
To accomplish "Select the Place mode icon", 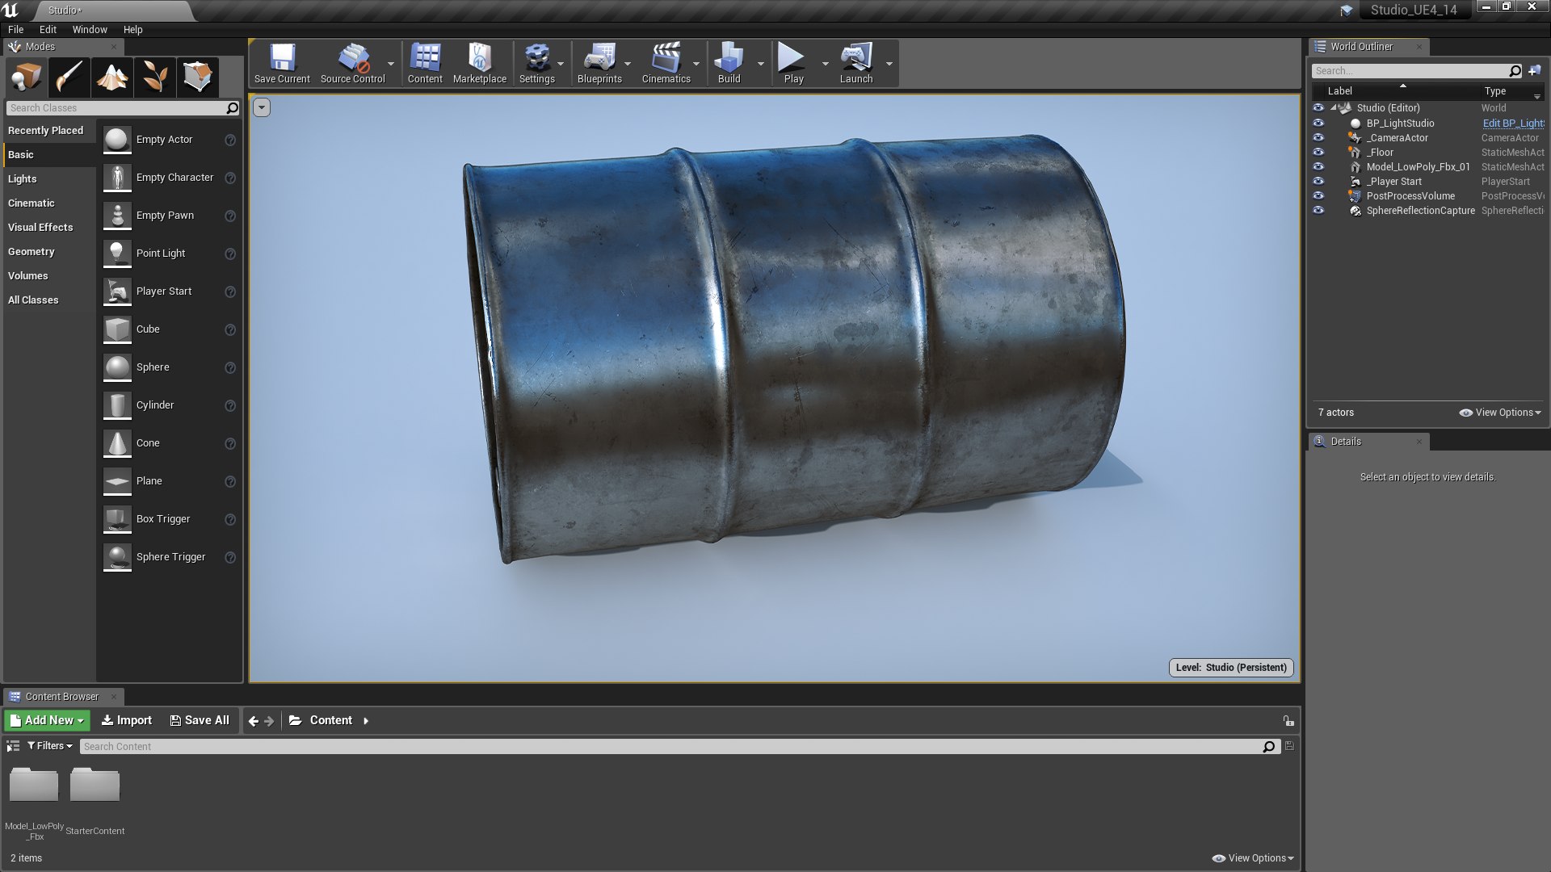I will point(27,77).
